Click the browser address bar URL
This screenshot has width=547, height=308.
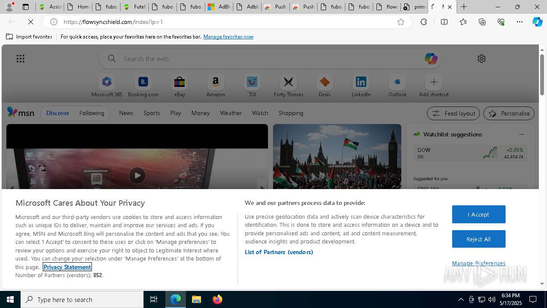click(113, 22)
